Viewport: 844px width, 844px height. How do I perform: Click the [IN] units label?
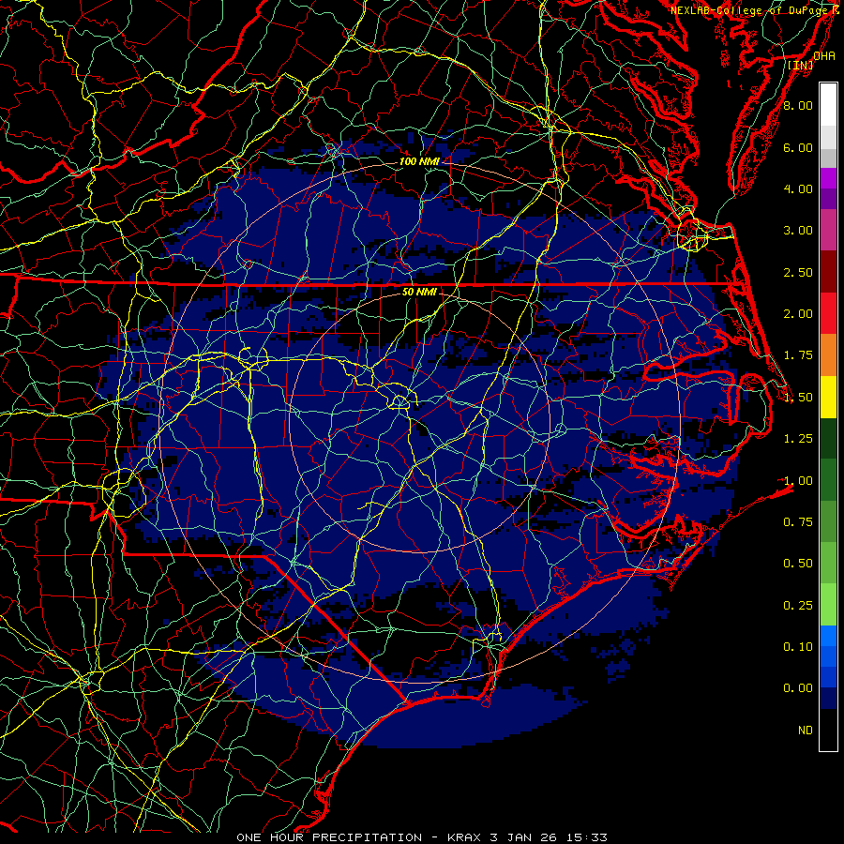(801, 65)
